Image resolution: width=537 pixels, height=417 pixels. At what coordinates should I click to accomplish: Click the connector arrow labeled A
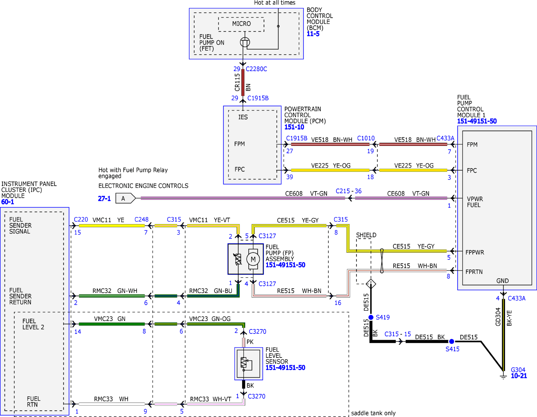[126, 198]
